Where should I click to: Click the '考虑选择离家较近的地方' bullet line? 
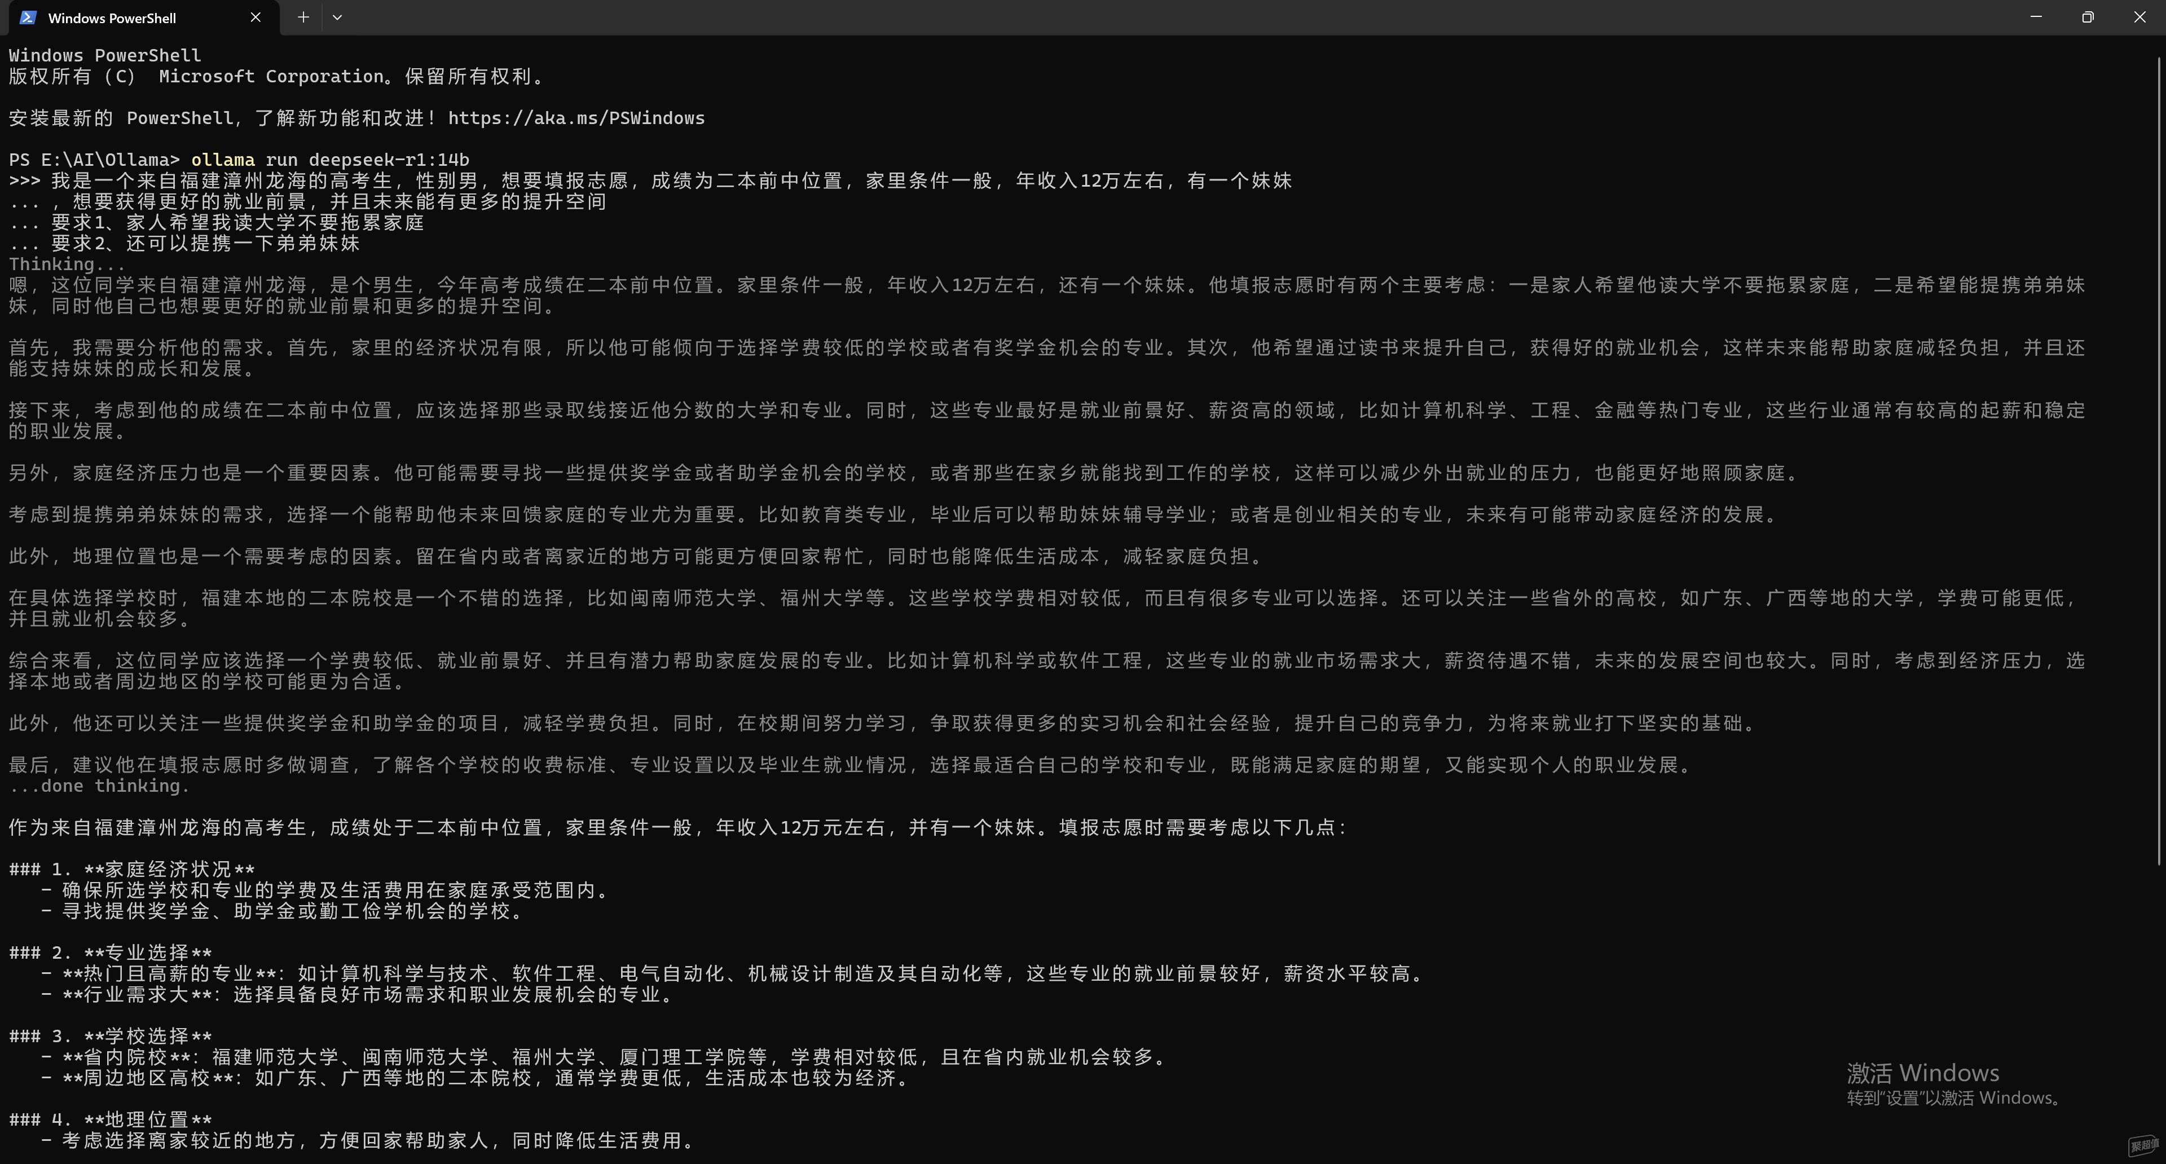[369, 1140]
